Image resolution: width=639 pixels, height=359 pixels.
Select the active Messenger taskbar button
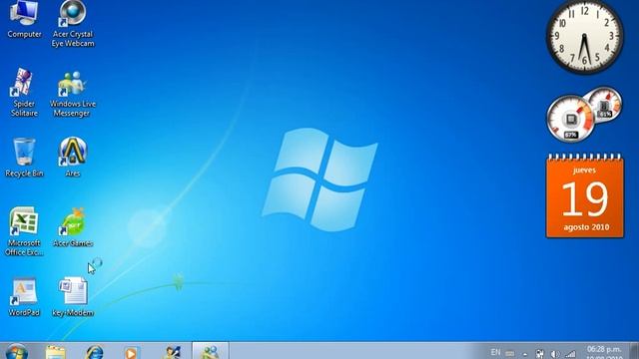pos(211,351)
